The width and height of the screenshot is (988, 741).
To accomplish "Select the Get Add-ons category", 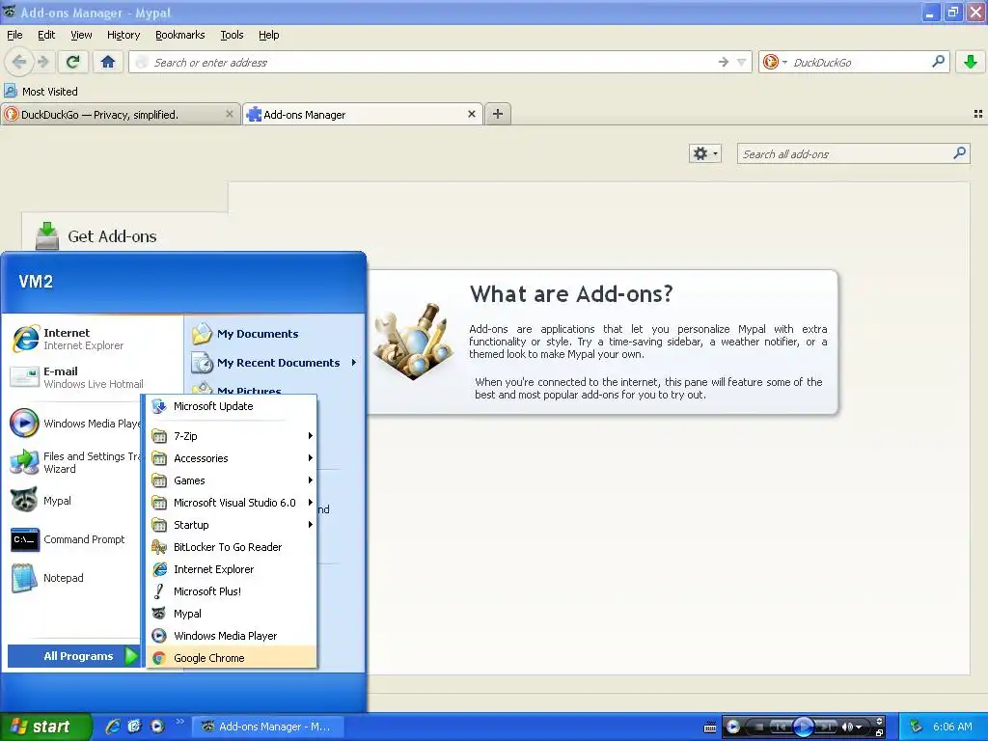I will (x=124, y=235).
